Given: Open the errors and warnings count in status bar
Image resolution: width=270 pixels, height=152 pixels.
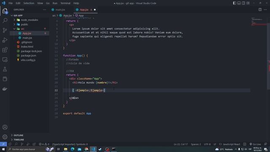Looking at the screenshot, I should point(44,144).
